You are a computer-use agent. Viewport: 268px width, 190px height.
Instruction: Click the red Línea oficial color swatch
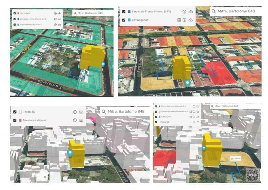tap(18, 13)
